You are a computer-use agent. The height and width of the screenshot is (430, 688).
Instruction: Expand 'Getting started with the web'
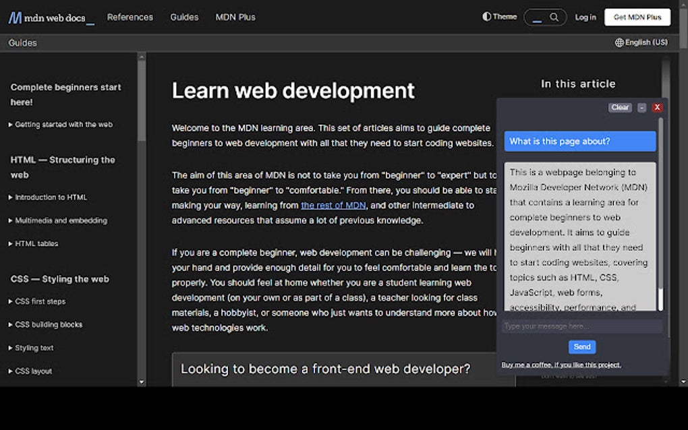tap(62, 124)
